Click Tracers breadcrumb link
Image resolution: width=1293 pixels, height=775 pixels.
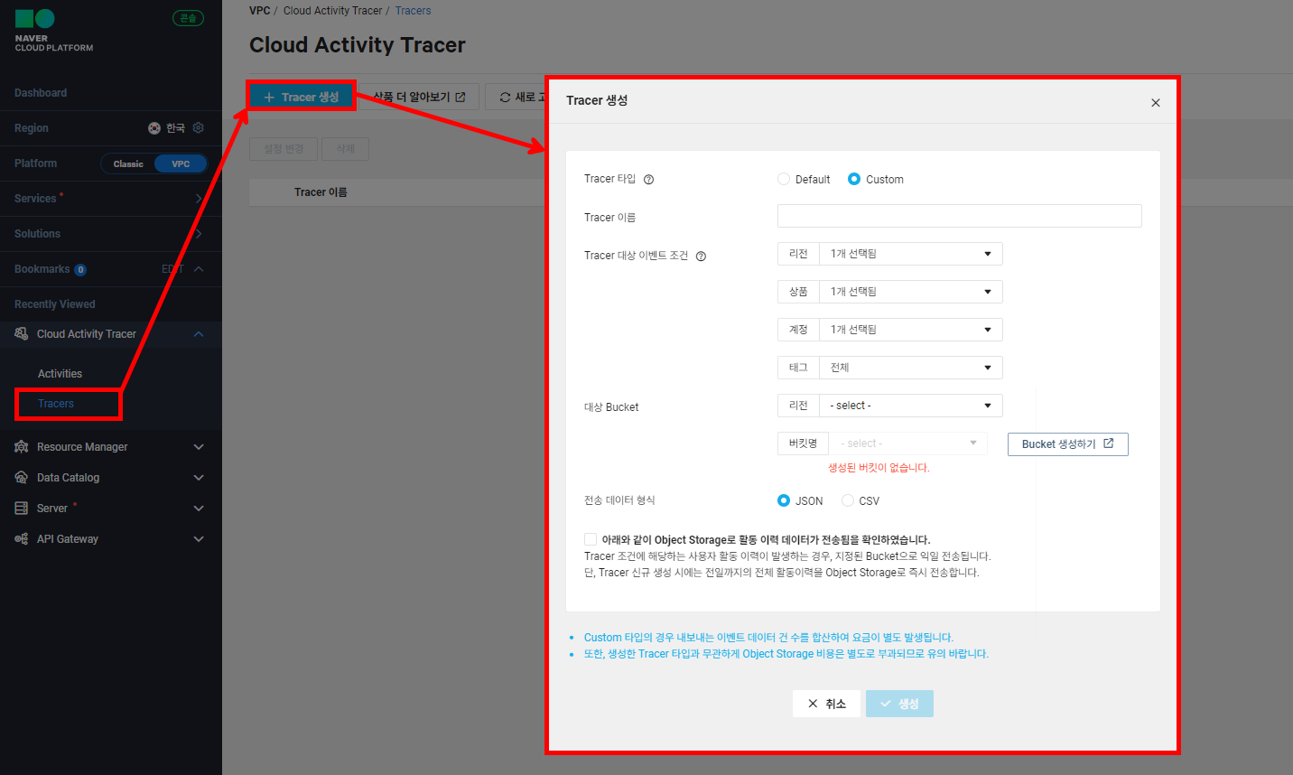point(413,11)
